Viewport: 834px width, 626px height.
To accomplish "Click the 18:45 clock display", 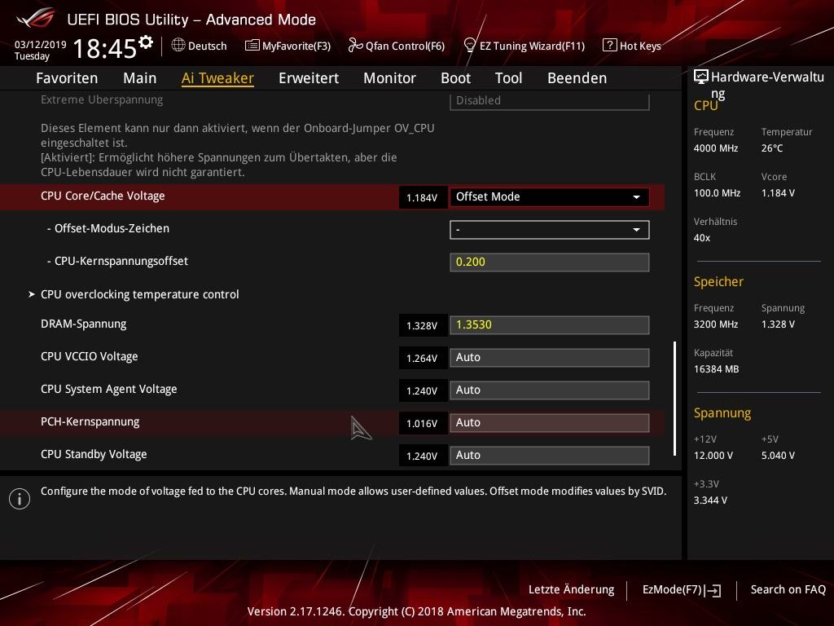I will click(105, 48).
